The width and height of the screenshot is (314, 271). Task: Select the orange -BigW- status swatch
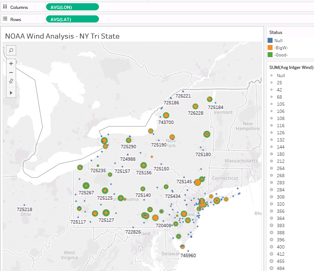click(x=270, y=47)
